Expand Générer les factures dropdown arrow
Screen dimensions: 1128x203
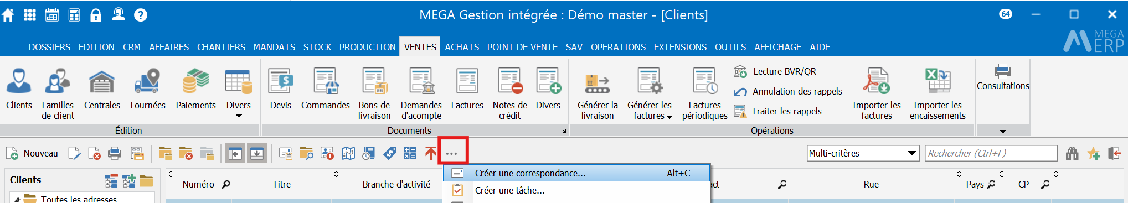tap(669, 117)
